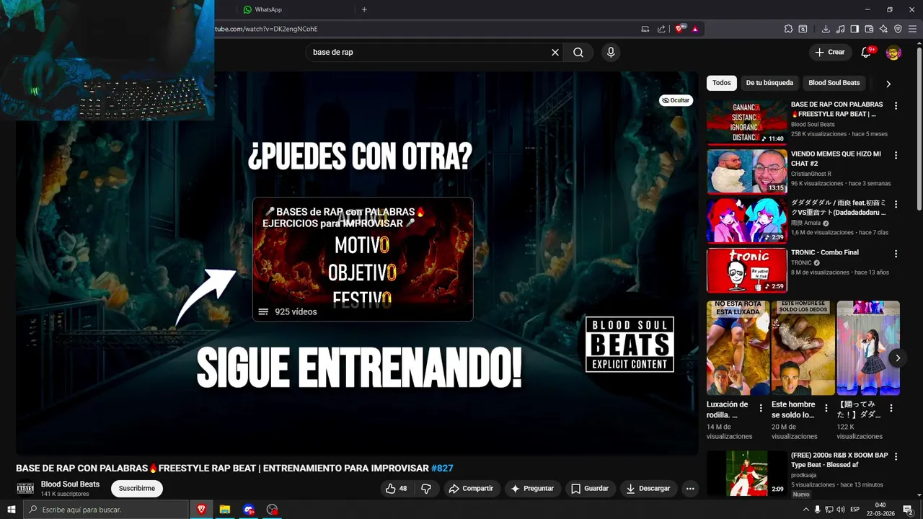Open the Brave browser taskbar icon

tap(201, 510)
